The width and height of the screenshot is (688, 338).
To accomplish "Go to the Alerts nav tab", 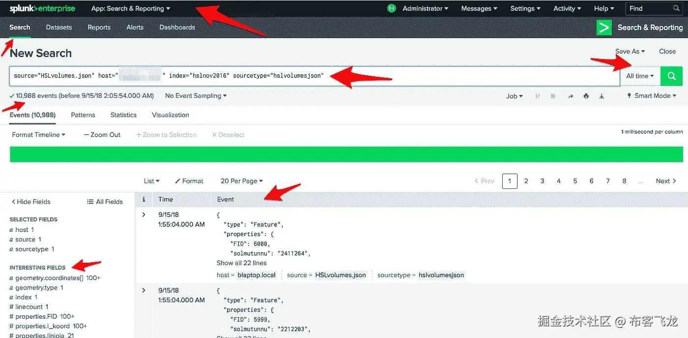I will pyautogui.click(x=135, y=28).
